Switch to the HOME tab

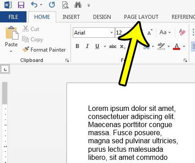tap(42, 17)
